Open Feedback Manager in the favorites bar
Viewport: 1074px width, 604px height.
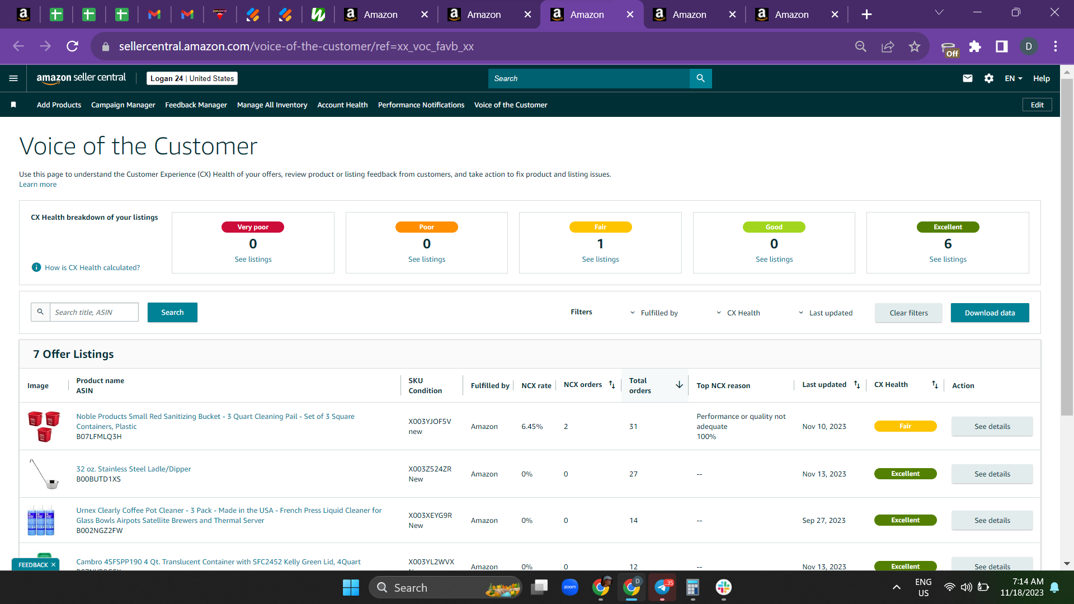tap(196, 105)
